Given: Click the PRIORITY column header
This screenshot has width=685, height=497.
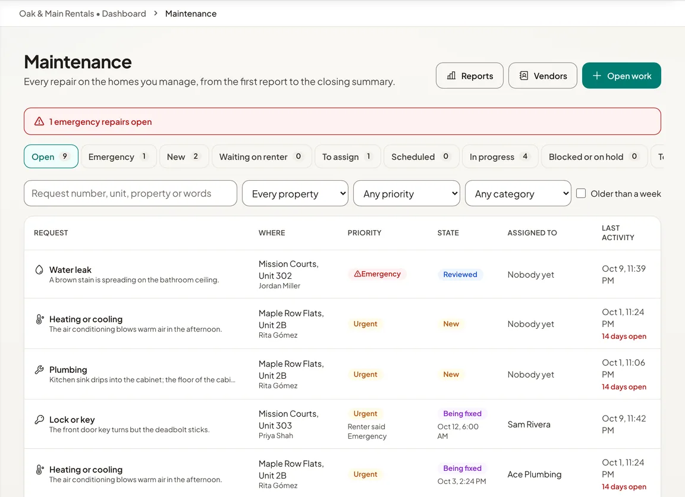Looking at the screenshot, I should pos(365,233).
